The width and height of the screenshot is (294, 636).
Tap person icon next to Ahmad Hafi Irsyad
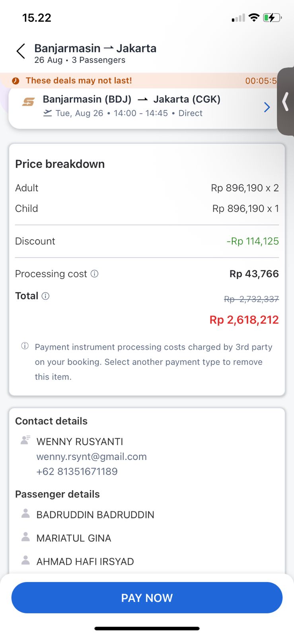point(25,560)
